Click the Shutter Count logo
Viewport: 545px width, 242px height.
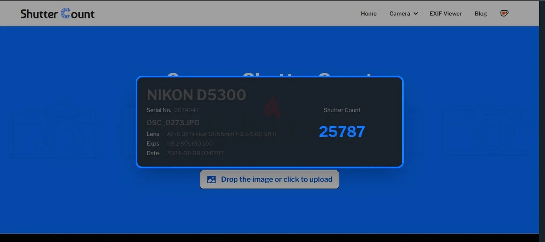[x=58, y=14]
